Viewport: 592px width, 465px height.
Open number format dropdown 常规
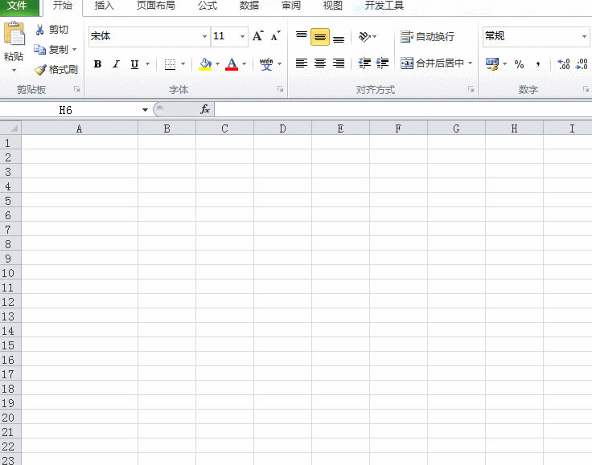[x=584, y=37]
